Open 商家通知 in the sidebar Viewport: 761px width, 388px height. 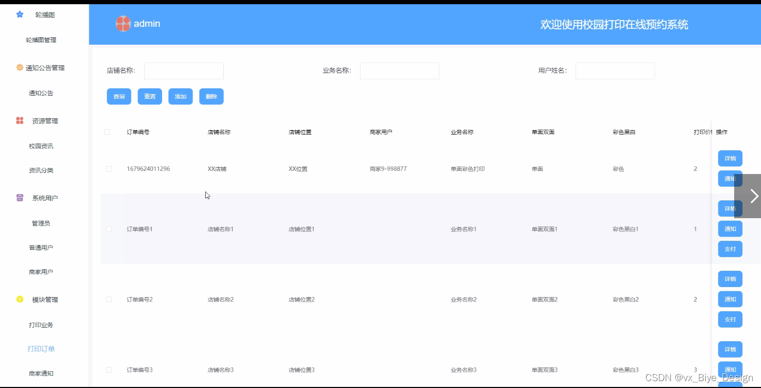(41, 373)
